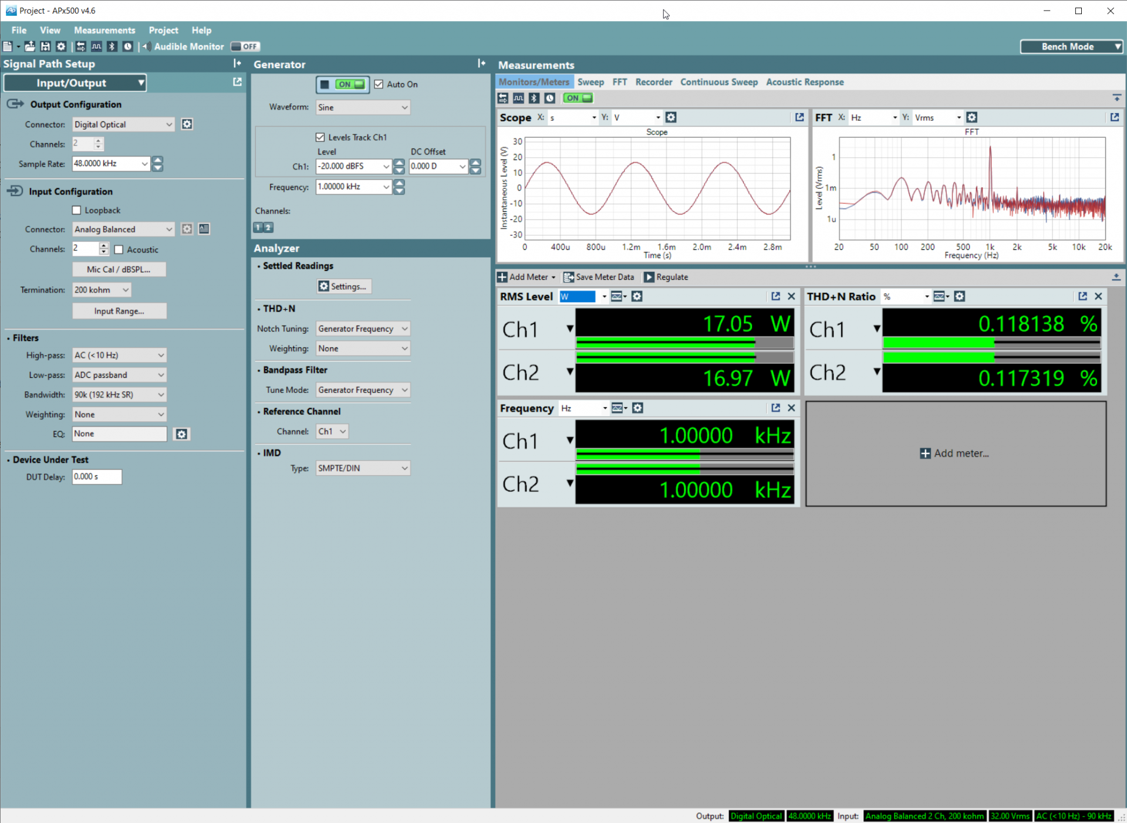Open the High-pass AC (<10 Hz) dropdown
1127x823 pixels.
pyautogui.click(x=119, y=355)
